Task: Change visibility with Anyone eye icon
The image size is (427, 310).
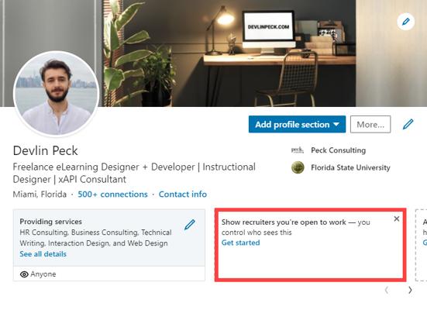Action: 24,274
